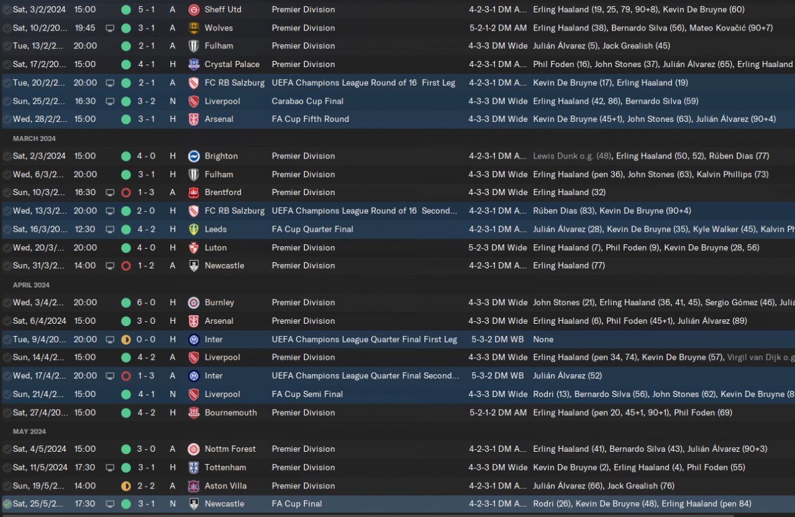
Task: Click Liverpool's badge in Carabao Cup Final row
Action: 194,101
